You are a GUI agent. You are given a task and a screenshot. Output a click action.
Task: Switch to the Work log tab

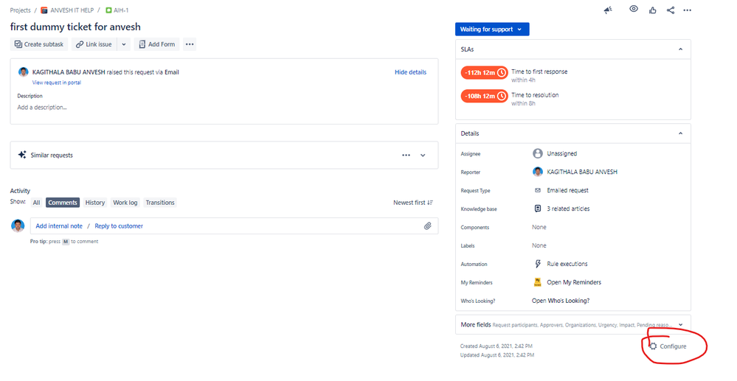point(125,203)
